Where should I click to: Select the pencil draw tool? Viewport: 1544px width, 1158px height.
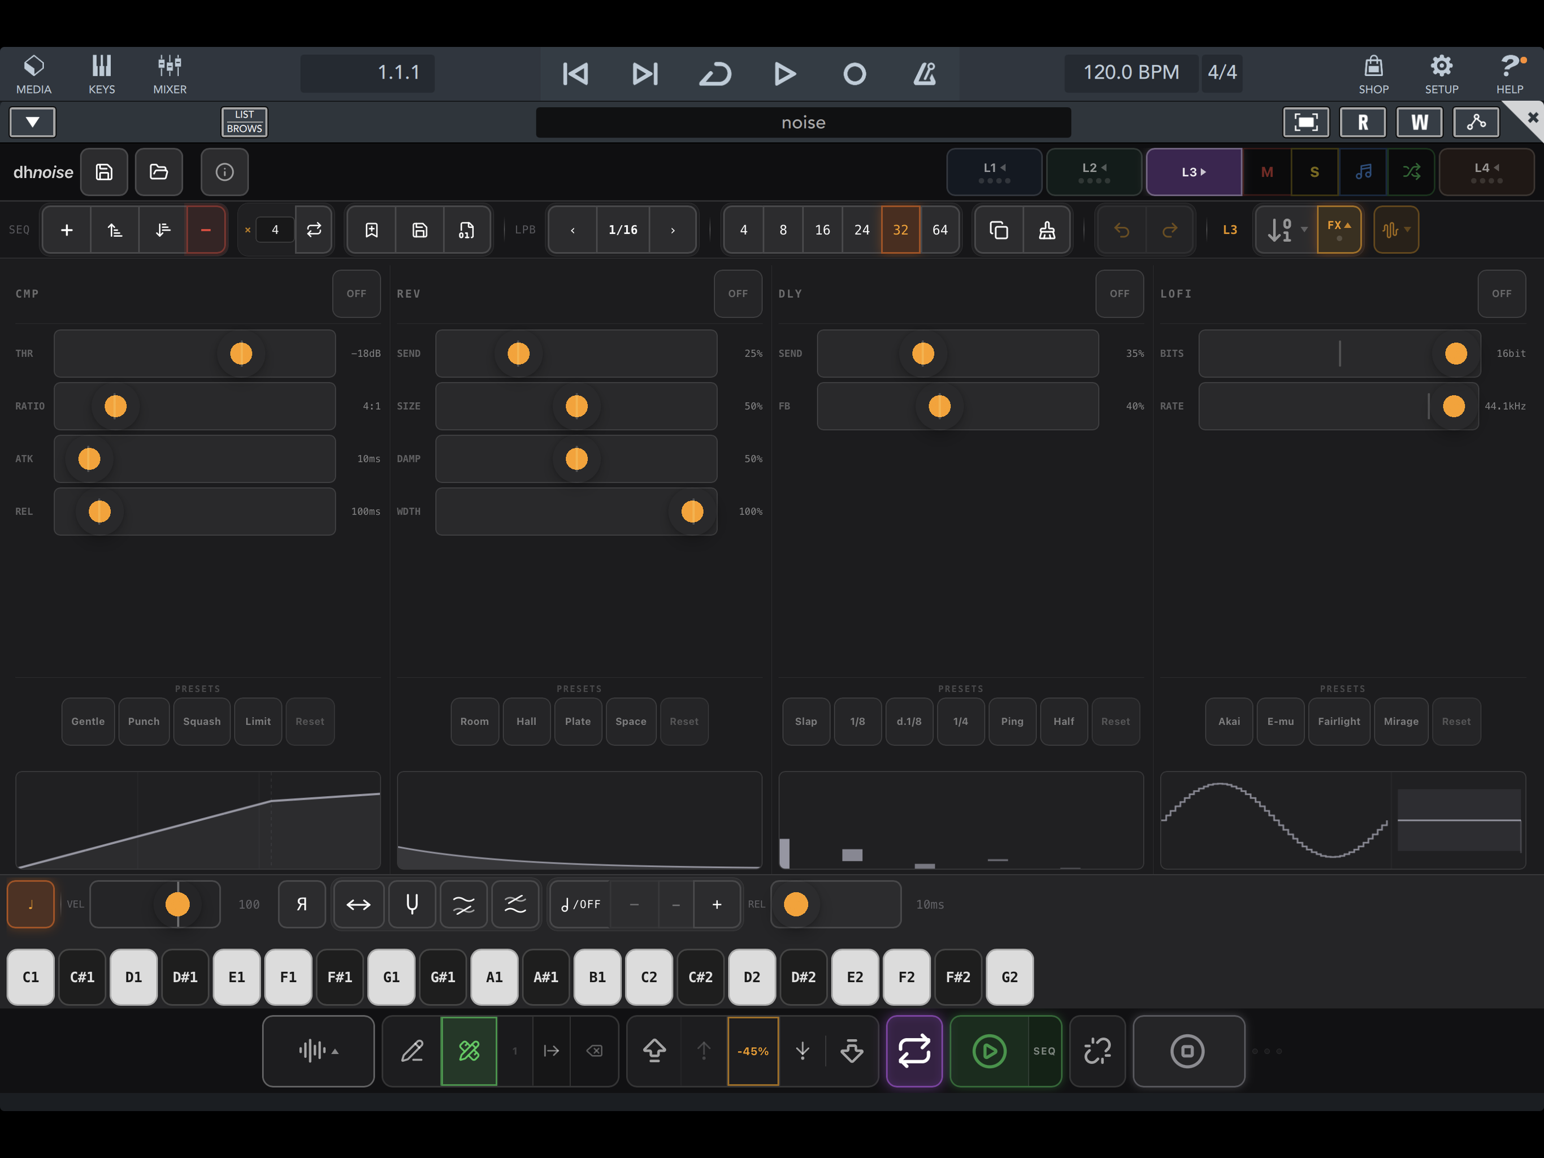point(412,1051)
